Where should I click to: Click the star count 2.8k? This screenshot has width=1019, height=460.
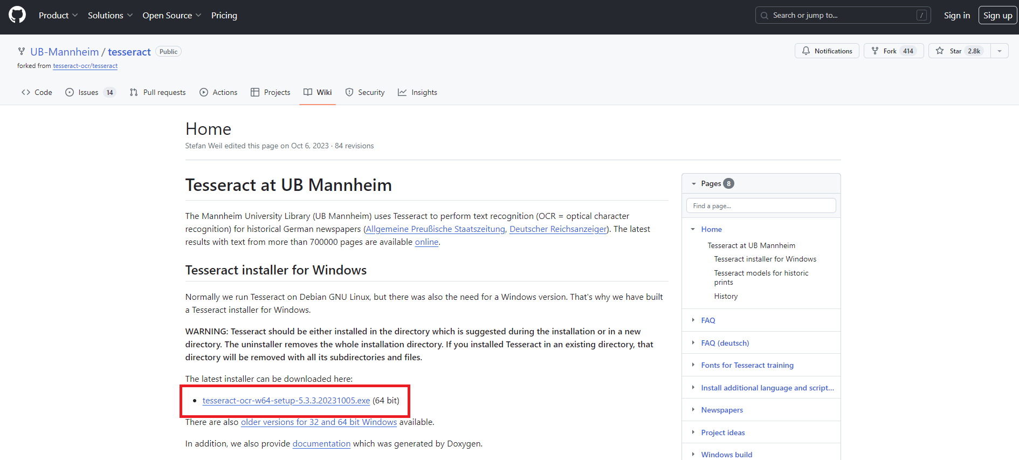[x=974, y=51]
